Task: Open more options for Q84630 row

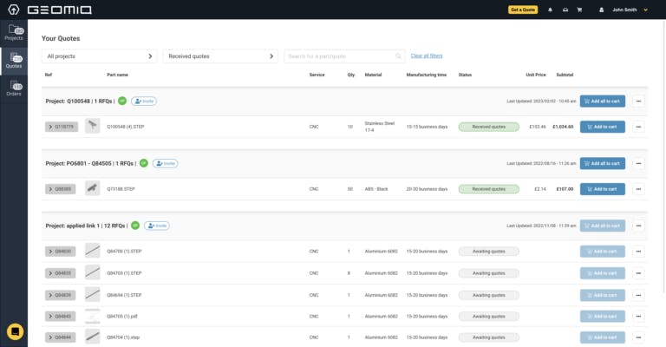Action: tap(639, 251)
